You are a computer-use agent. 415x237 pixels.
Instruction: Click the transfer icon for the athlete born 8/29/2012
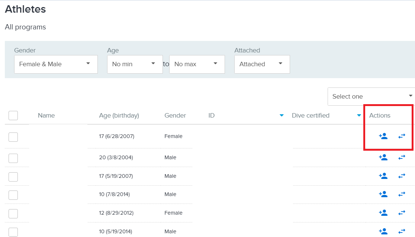[x=402, y=212]
